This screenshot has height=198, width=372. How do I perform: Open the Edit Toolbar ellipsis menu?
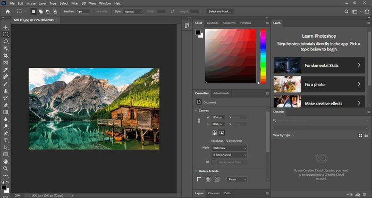coord(5,176)
